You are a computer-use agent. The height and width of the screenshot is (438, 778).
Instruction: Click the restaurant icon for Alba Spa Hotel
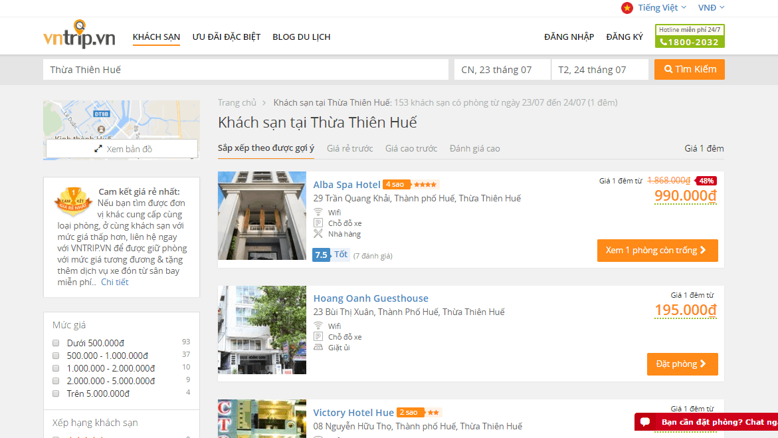[318, 234]
